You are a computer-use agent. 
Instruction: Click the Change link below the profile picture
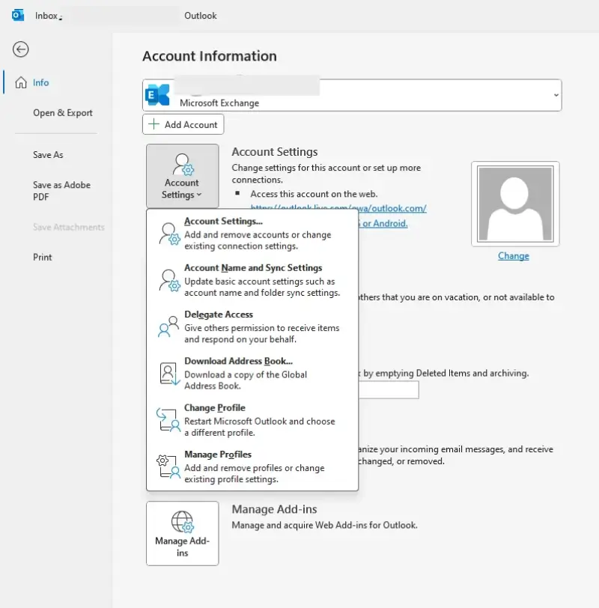pyautogui.click(x=513, y=255)
